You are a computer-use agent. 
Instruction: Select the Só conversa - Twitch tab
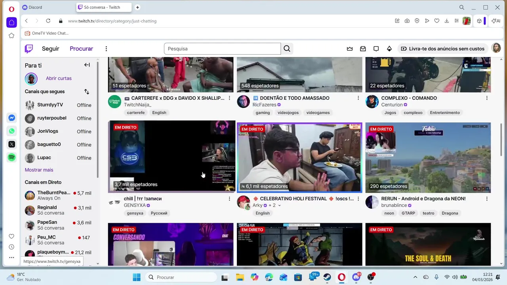click(103, 7)
